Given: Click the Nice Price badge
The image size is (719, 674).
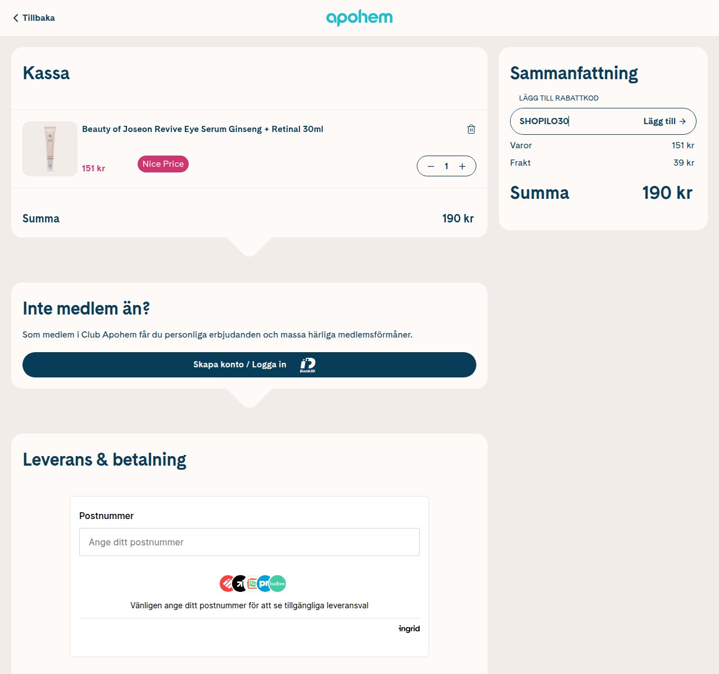Looking at the screenshot, I should (163, 164).
